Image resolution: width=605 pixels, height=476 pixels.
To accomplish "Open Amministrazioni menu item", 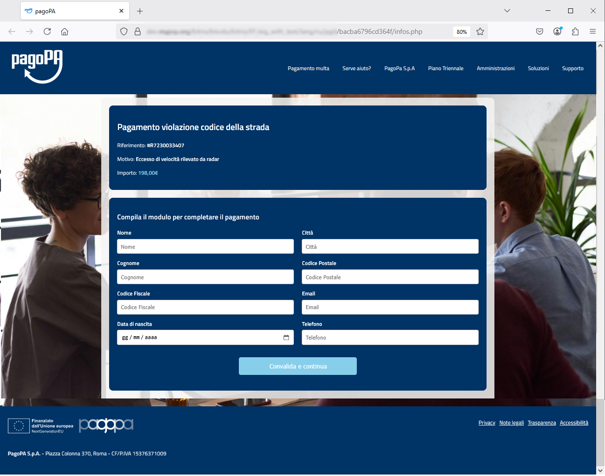I will pyautogui.click(x=495, y=68).
